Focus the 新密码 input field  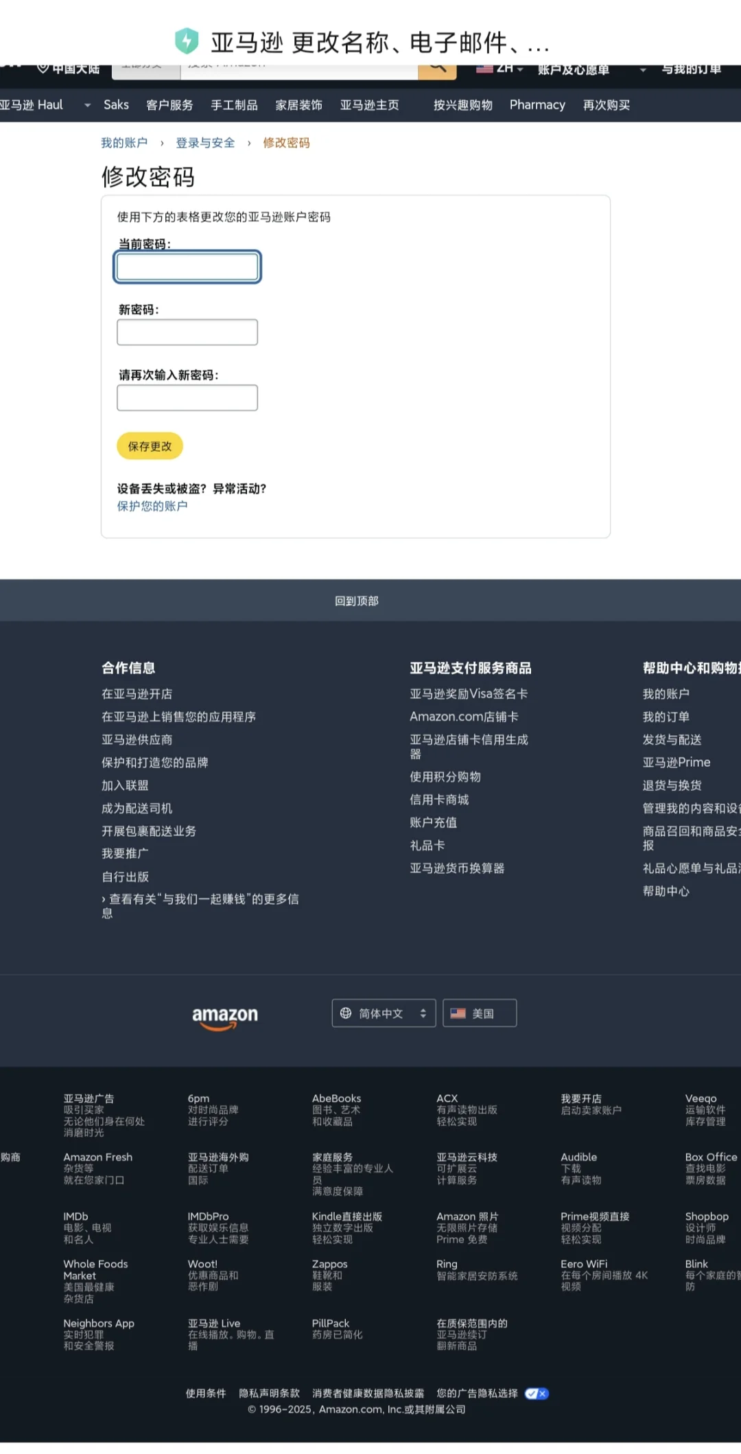tap(187, 332)
